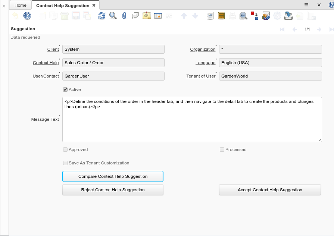334x236 pixels.
Task: Open the Zoom Across icon
Action: pos(243,16)
